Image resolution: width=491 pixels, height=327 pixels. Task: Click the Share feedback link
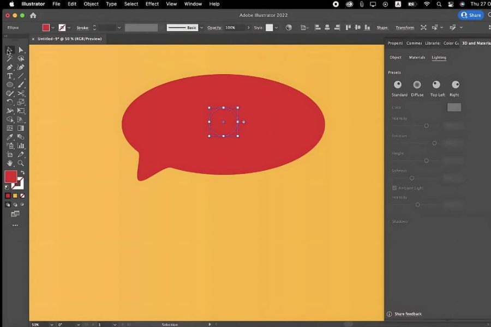(408, 314)
